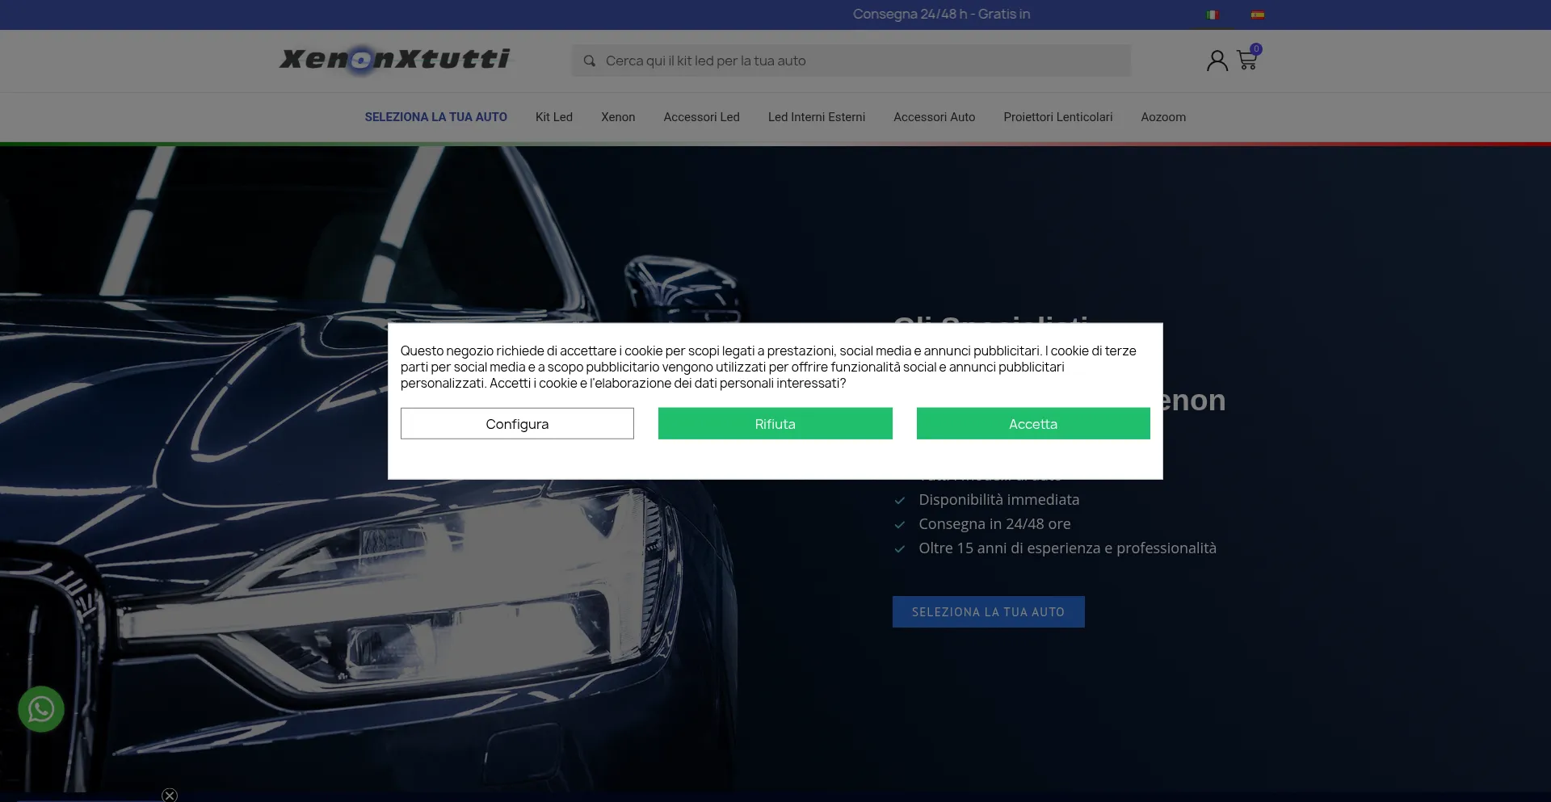Reject cookies with the Rifiuta button
The height and width of the screenshot is (802, 1551).
coord(775,424)
